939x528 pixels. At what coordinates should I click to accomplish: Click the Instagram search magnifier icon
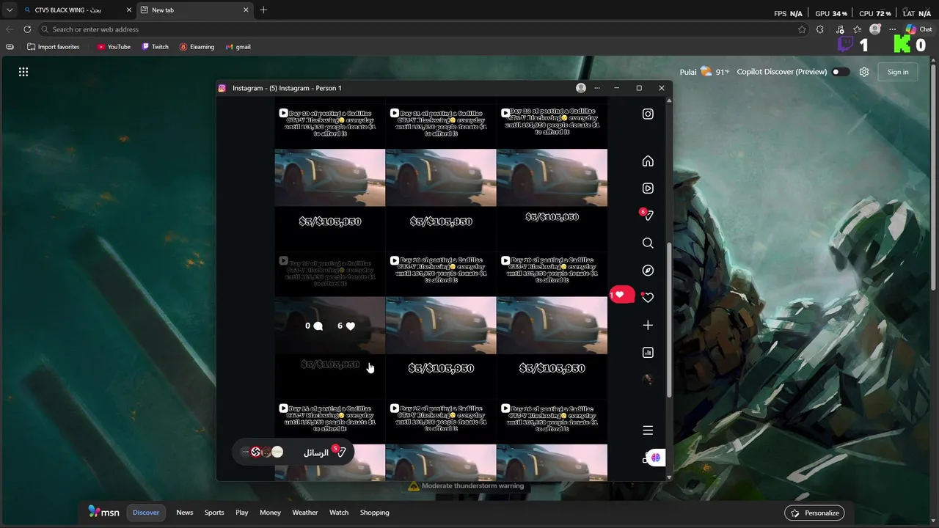tap(648, 243)
